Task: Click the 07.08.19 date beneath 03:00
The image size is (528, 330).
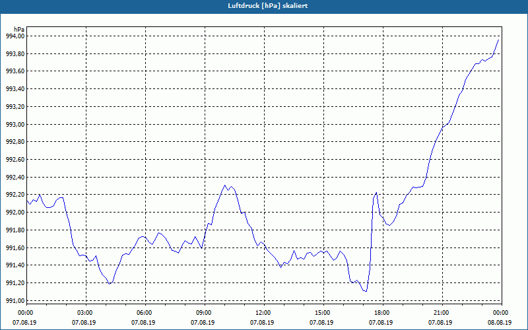Action: click(84, 322)
